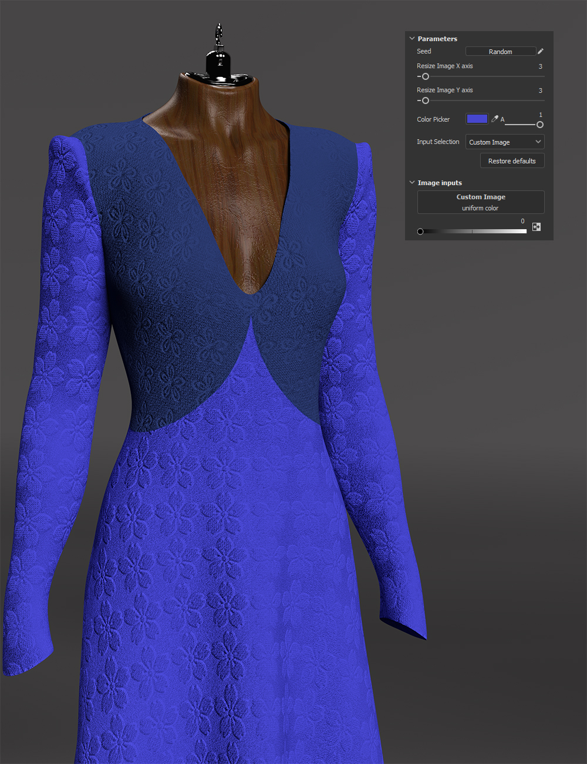Click the chevron on the Parameters header
The image size is (587, 764).
(x=411, y=38)
